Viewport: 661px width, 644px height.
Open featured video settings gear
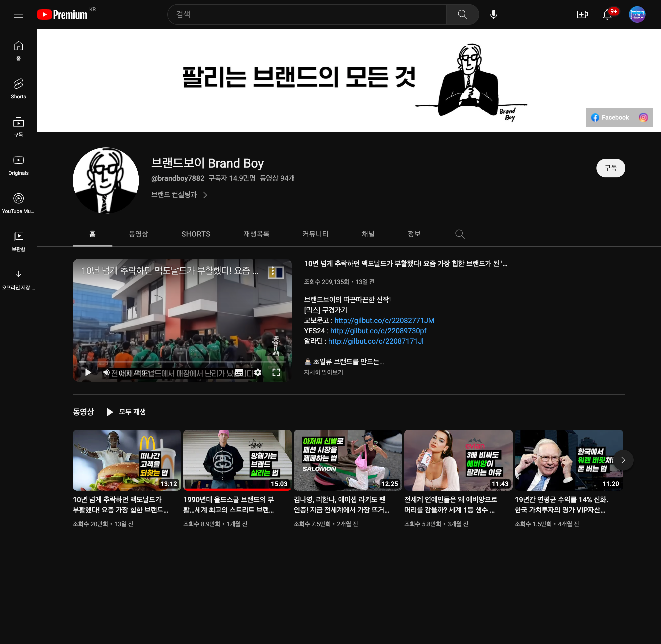click(x=257, y=372)
